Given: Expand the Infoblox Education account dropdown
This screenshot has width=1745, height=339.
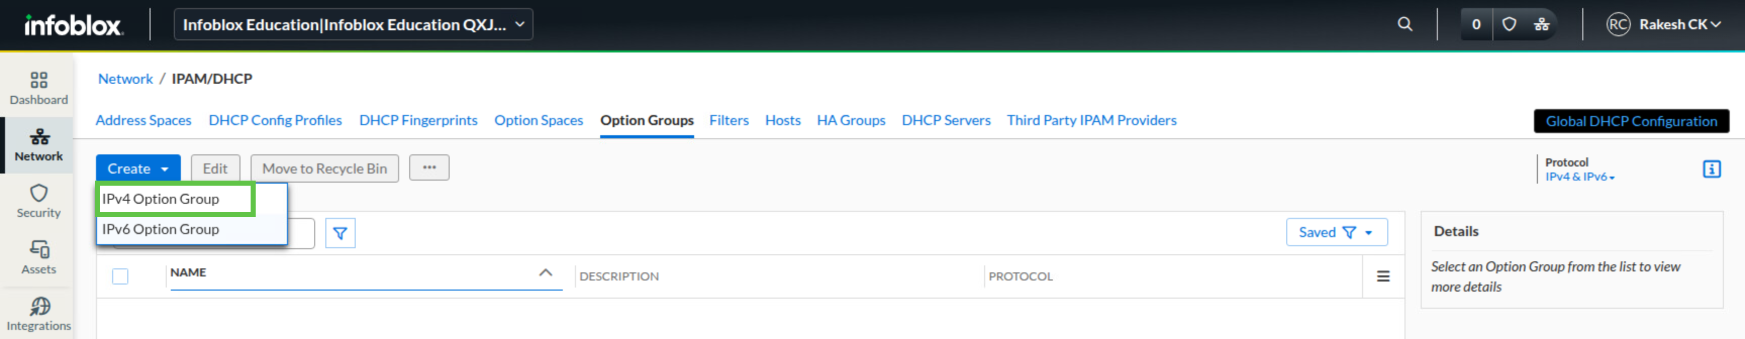Looking at the screenshot, I should [353, 24].
